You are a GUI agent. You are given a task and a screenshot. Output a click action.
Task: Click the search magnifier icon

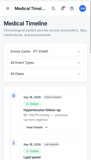click(53, 8)
